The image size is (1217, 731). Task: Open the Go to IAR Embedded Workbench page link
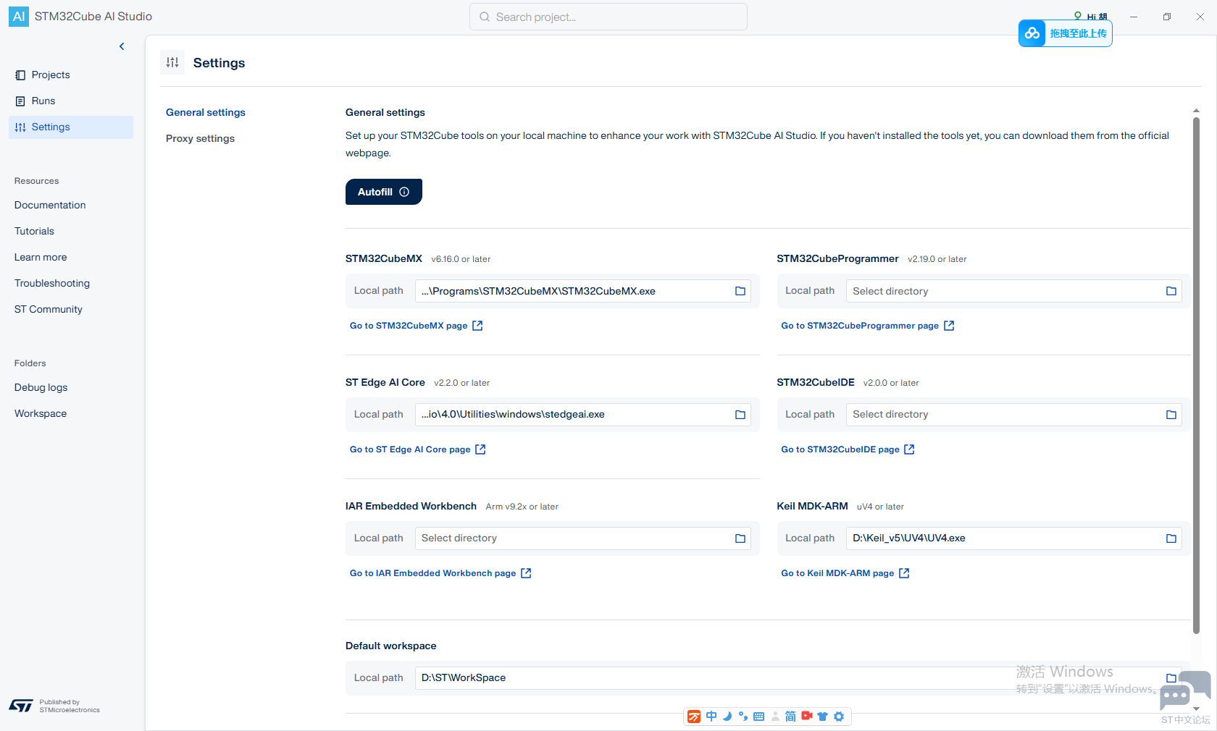(440, 573)
